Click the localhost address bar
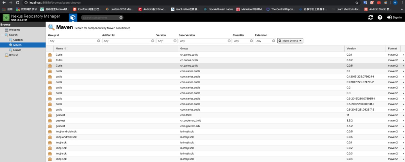Image resolution: width=405 pixels, height=162 pixels. pos(189,3)
